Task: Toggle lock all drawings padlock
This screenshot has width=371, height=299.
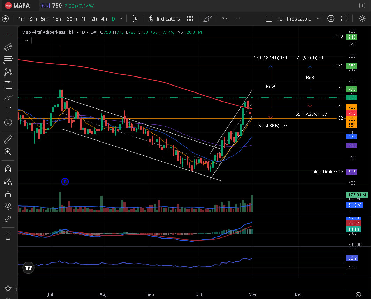Action: coord(8,194)
